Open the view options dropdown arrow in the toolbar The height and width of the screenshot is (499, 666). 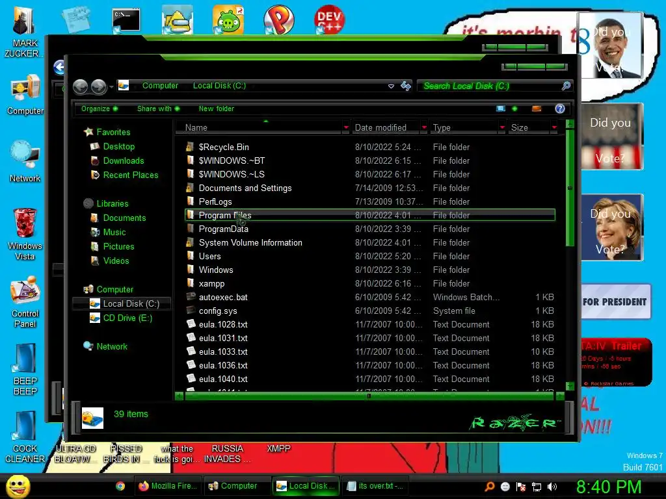(514, 109)
